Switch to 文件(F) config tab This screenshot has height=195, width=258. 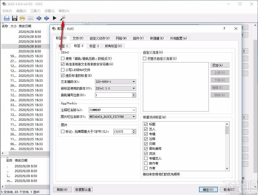point(78,38)
